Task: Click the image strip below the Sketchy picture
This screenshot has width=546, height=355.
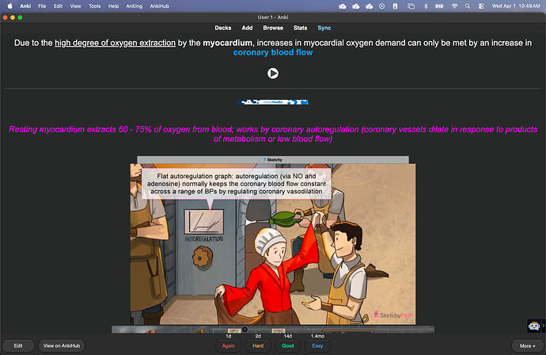Action: [273, 330]
